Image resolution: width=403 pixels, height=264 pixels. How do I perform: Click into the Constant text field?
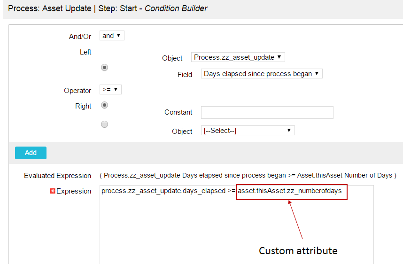point(267,112)
